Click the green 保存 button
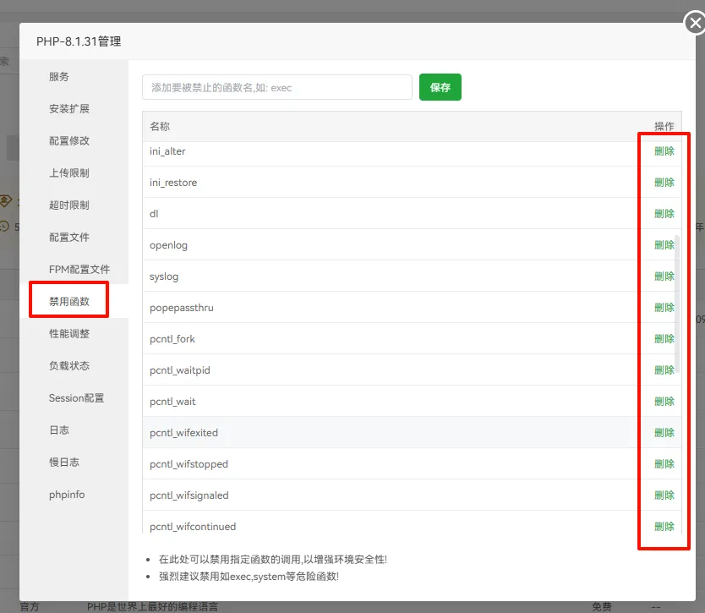705x613 pixels. click(x=440, y=87)
